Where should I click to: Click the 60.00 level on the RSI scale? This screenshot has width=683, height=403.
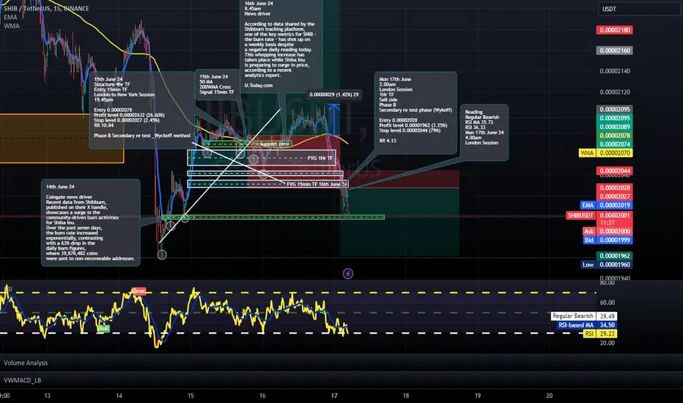point(608,303)
